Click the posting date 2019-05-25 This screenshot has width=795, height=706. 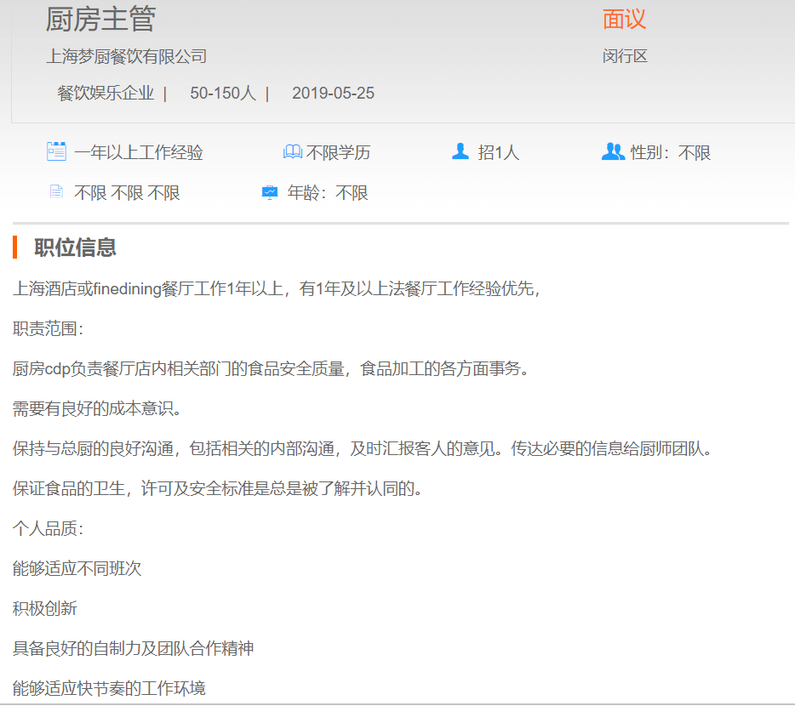pos(333,94)
